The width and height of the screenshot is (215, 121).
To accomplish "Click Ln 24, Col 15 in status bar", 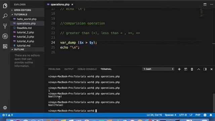I will tap(154, 115).
